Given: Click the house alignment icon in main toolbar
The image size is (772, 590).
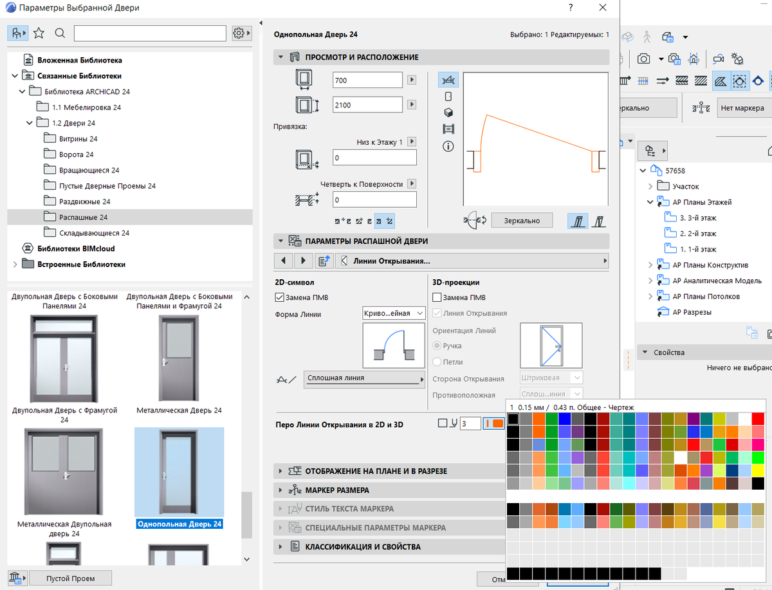Looking at the screenshot, I should click(x=694, y=59).
